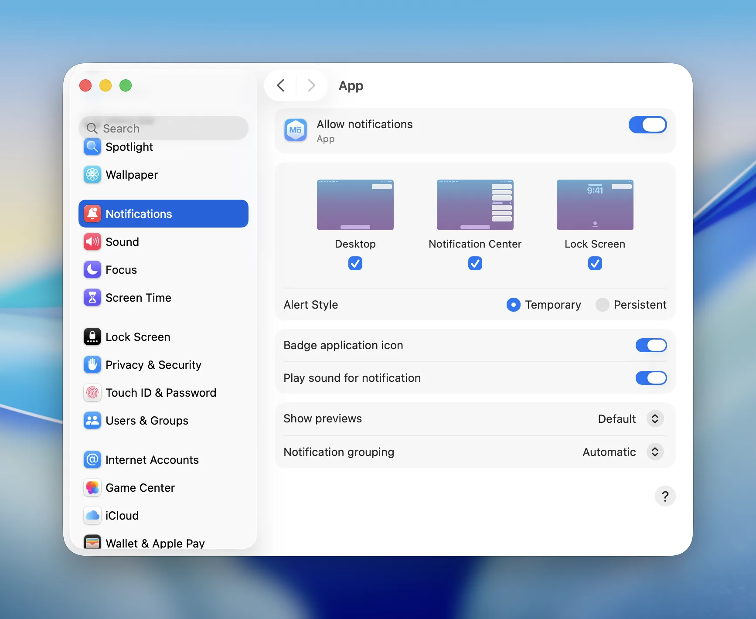
Task: Click the help question mark button
Action: (x=665, y=496)
